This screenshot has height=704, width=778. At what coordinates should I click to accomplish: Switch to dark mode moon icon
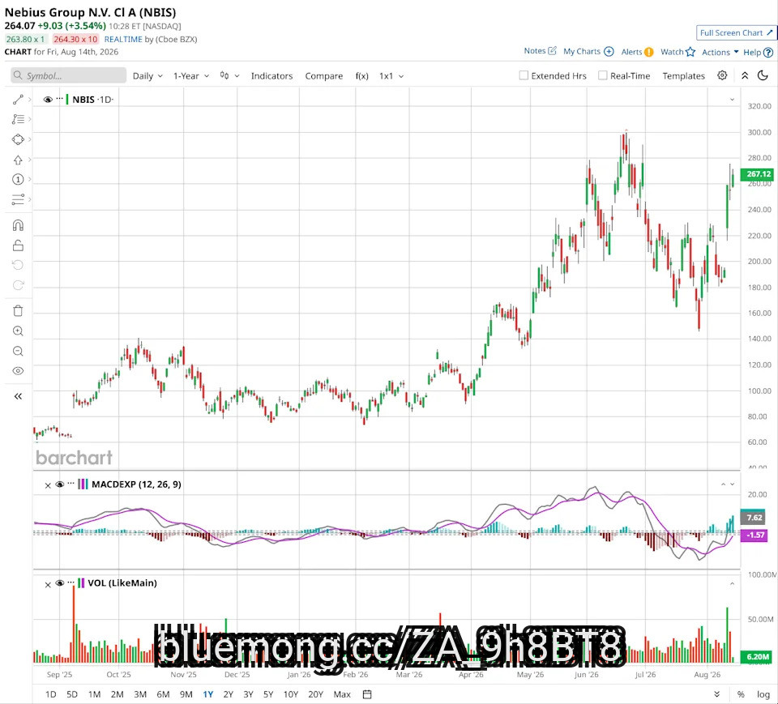tap(763, 75)
